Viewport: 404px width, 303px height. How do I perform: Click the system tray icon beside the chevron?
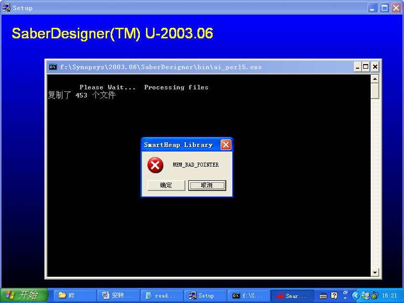click(x=365, y=295)
